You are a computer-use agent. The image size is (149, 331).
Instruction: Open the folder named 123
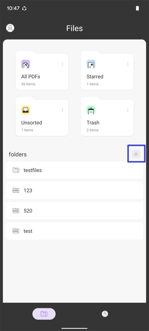tap(74, 190)
